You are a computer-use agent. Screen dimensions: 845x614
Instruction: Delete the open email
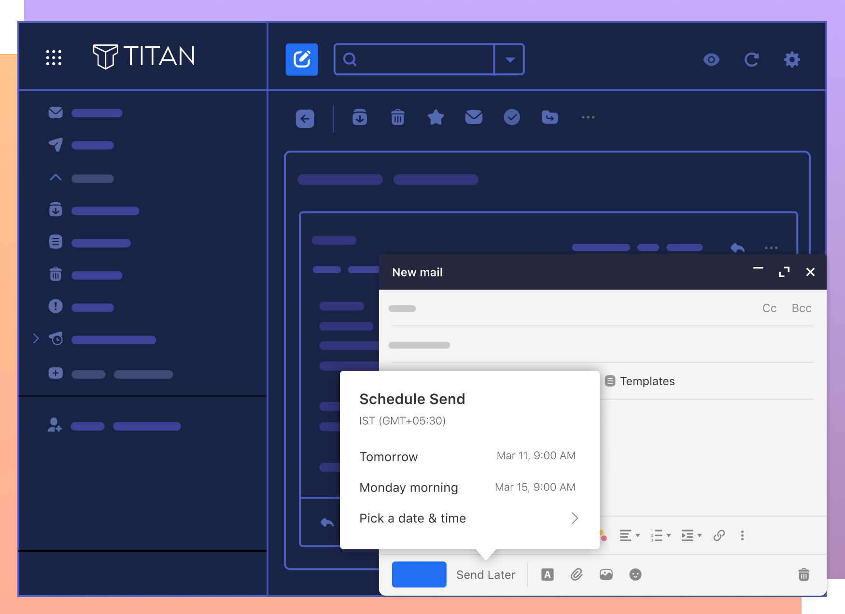[397, 117]
